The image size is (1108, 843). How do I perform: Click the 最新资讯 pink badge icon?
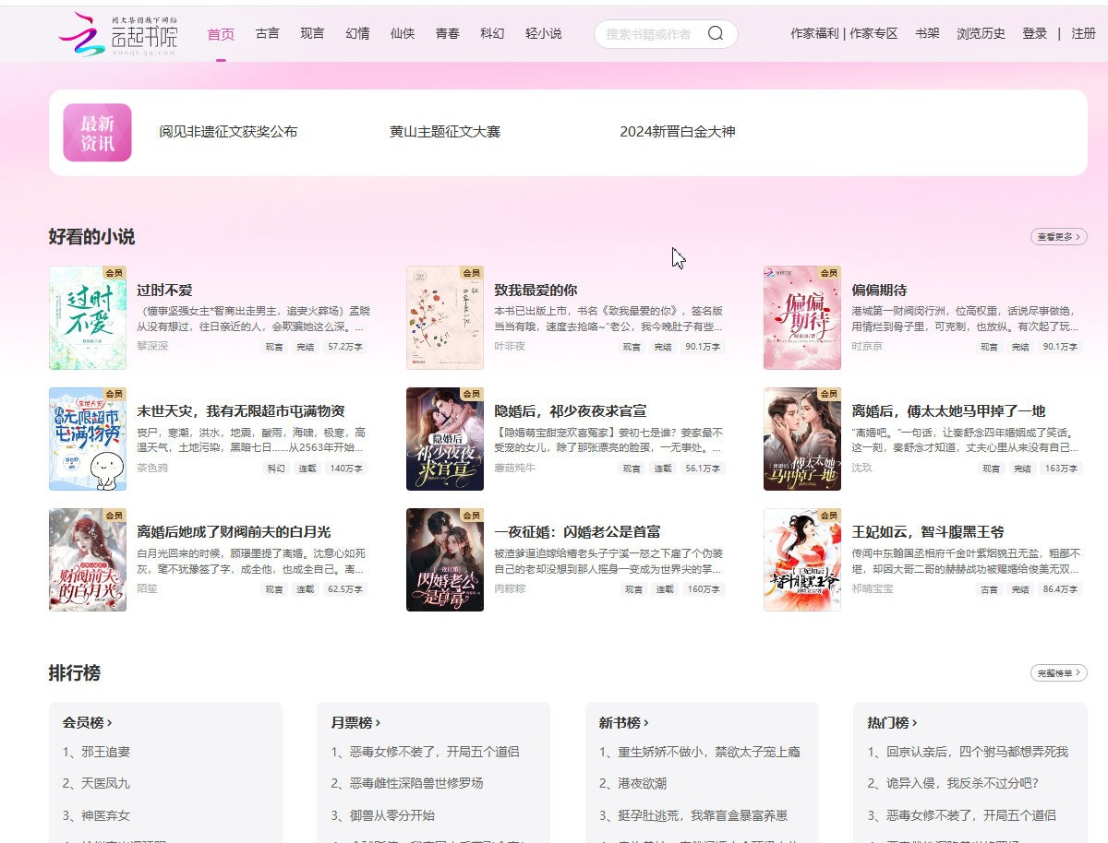coord(97,133)
